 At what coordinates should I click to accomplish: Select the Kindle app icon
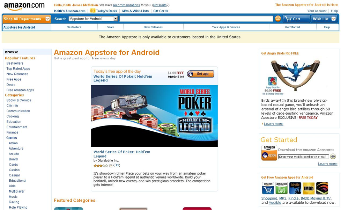coord(295,188)
